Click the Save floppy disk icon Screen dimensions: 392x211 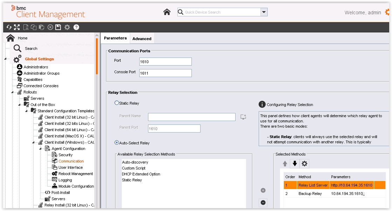pos(58,27)
